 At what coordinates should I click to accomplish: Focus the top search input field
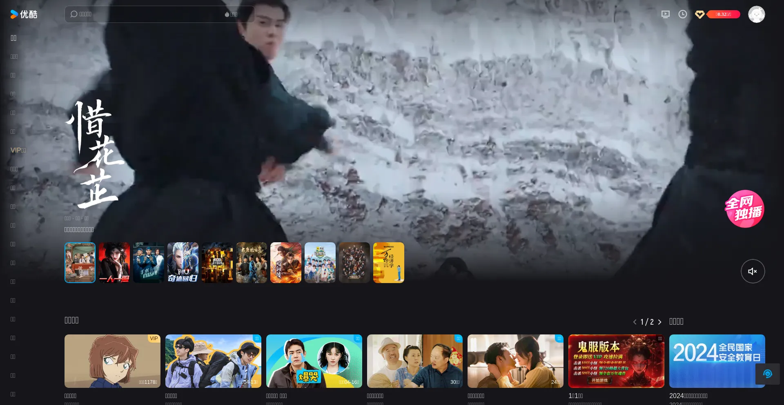tap(160, 14)
